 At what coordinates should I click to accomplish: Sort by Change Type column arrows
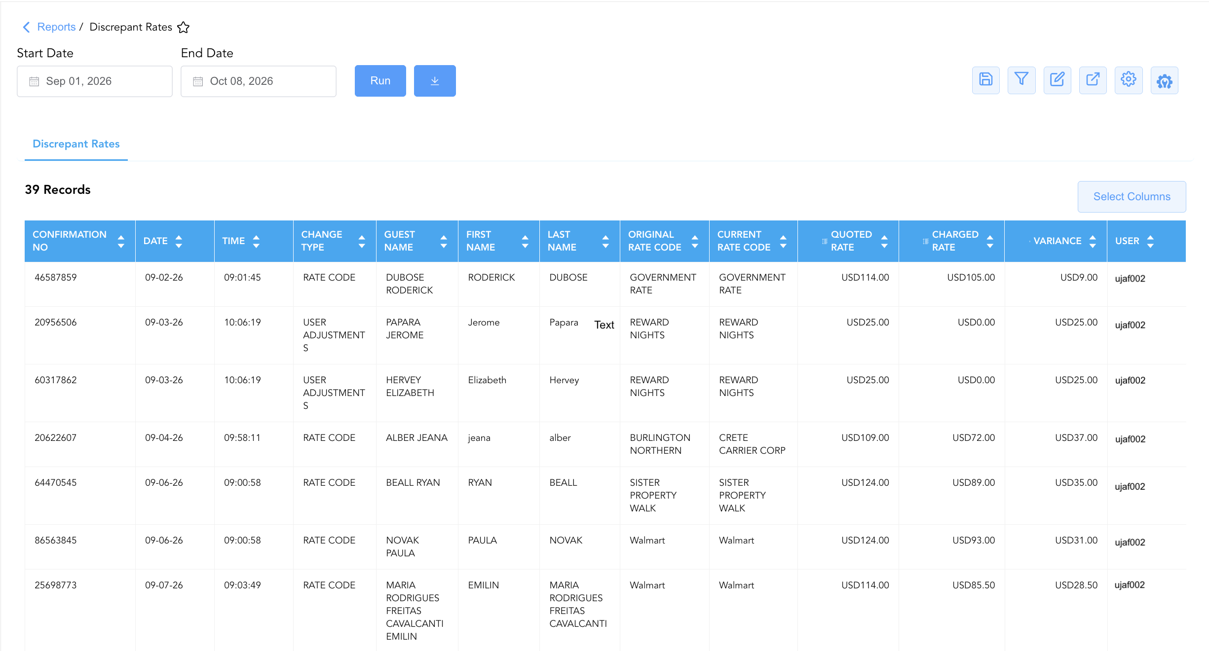[x=362, y=241]
